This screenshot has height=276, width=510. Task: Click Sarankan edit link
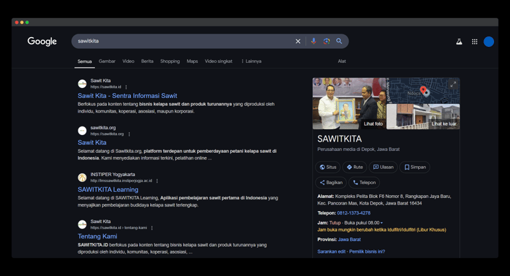331,252
